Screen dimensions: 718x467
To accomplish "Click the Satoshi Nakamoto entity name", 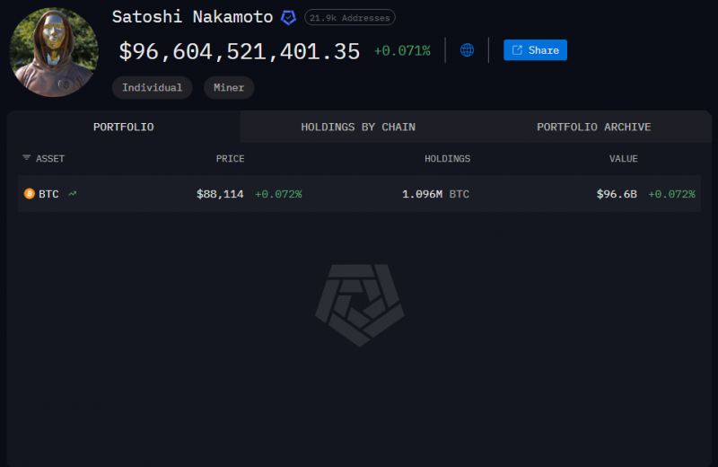I will pos(192,17).
